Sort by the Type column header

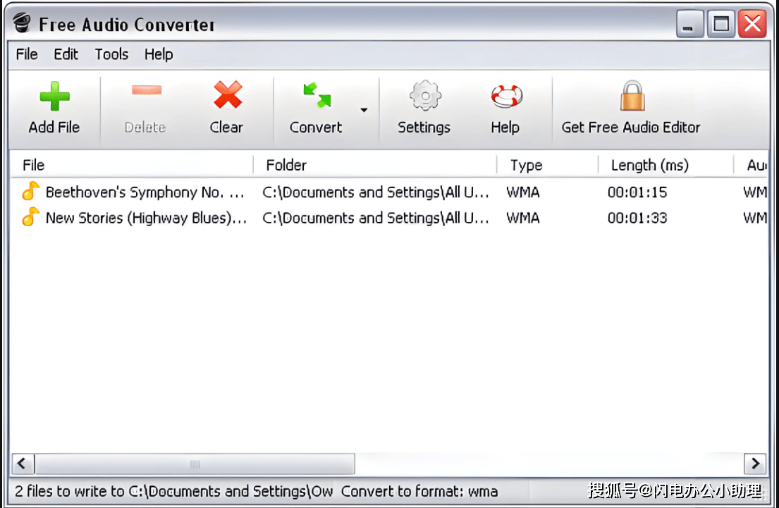click(x=548, y=165)
